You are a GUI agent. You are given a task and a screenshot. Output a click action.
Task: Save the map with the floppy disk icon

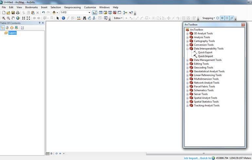pos(13,12)
